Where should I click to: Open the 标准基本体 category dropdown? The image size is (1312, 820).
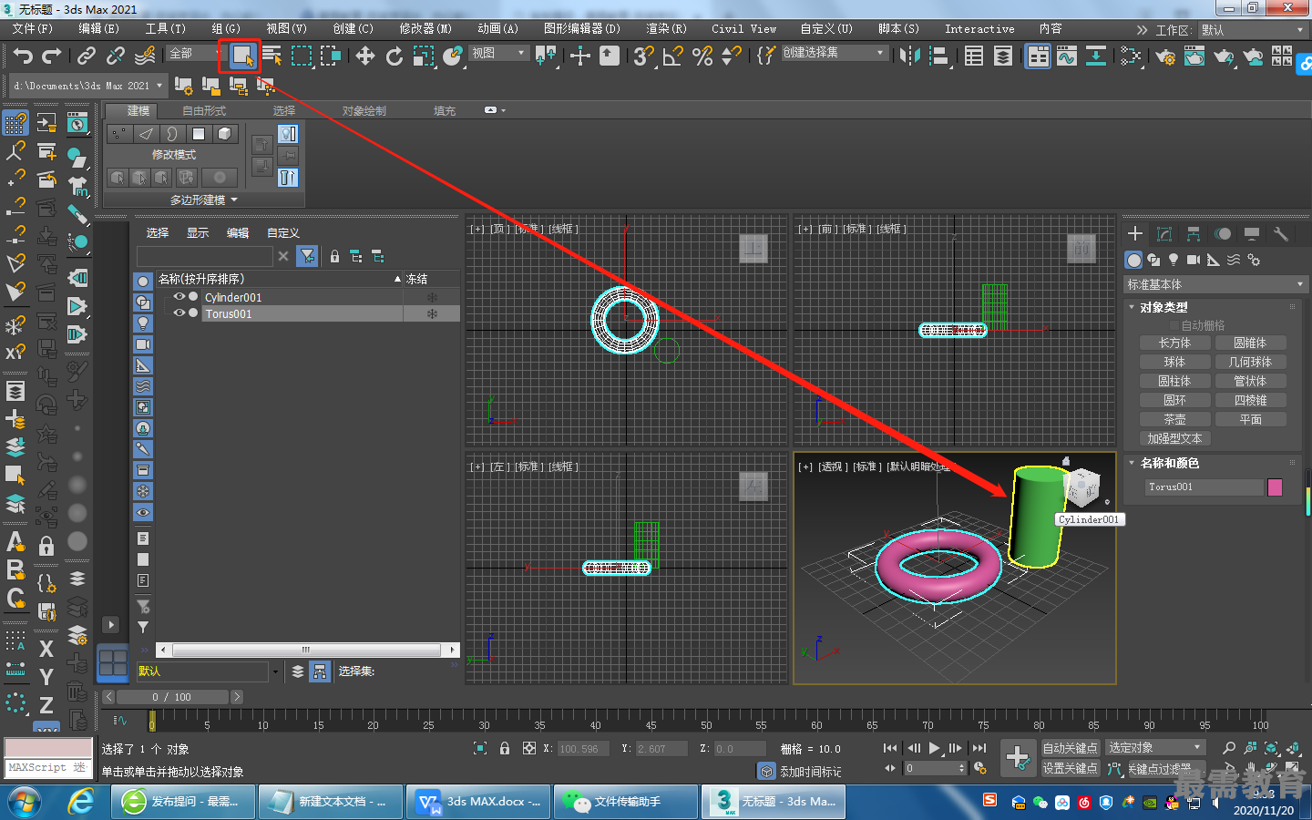click(x=1215, y=284)
